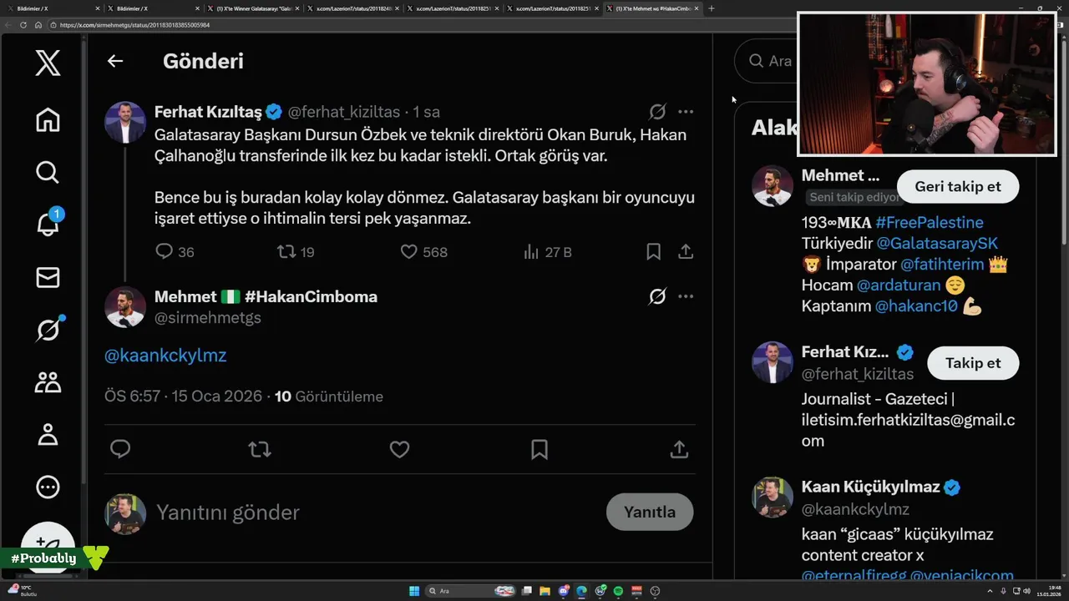Share icon under Mehmet's post

tap(679, 449)
